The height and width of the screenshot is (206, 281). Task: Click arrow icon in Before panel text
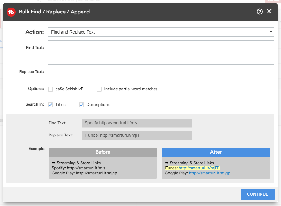pyautogui.click(x=53, y=163)
